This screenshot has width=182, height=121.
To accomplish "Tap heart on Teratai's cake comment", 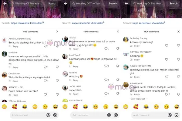I will (106, 49).
